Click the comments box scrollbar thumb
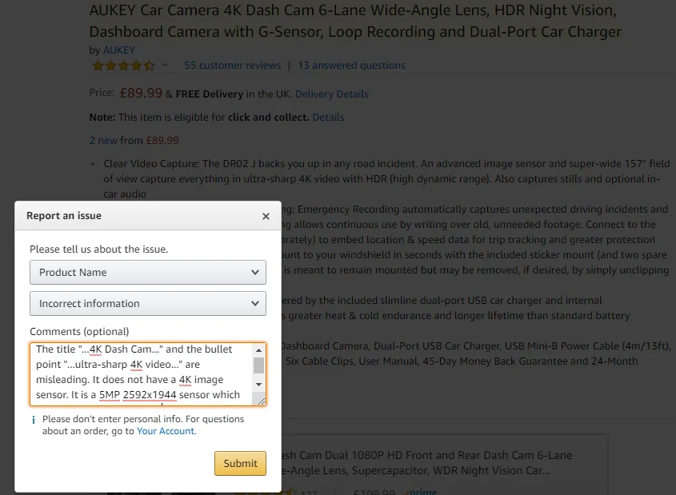 (x=258, y=365)
